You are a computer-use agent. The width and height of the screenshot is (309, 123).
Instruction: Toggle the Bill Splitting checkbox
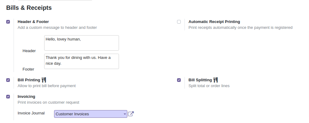[x=179, y=80]
